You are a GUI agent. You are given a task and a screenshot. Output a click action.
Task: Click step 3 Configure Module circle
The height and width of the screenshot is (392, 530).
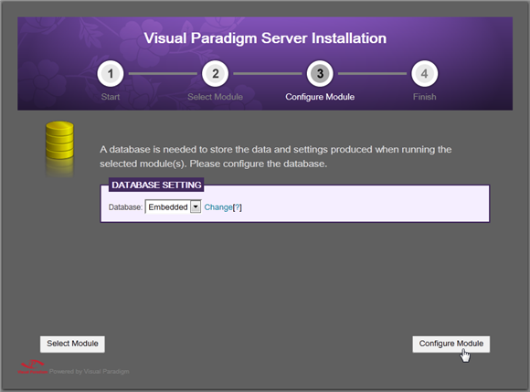coord(320,74)
